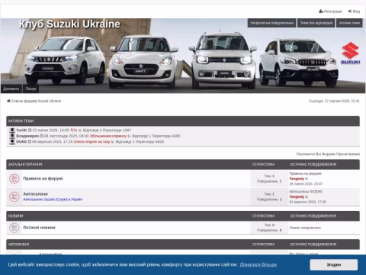Image resolution: width=366 pixels, height=275 pixels.
Task: Open Автосалони forum
Action: tap(35, 194)
